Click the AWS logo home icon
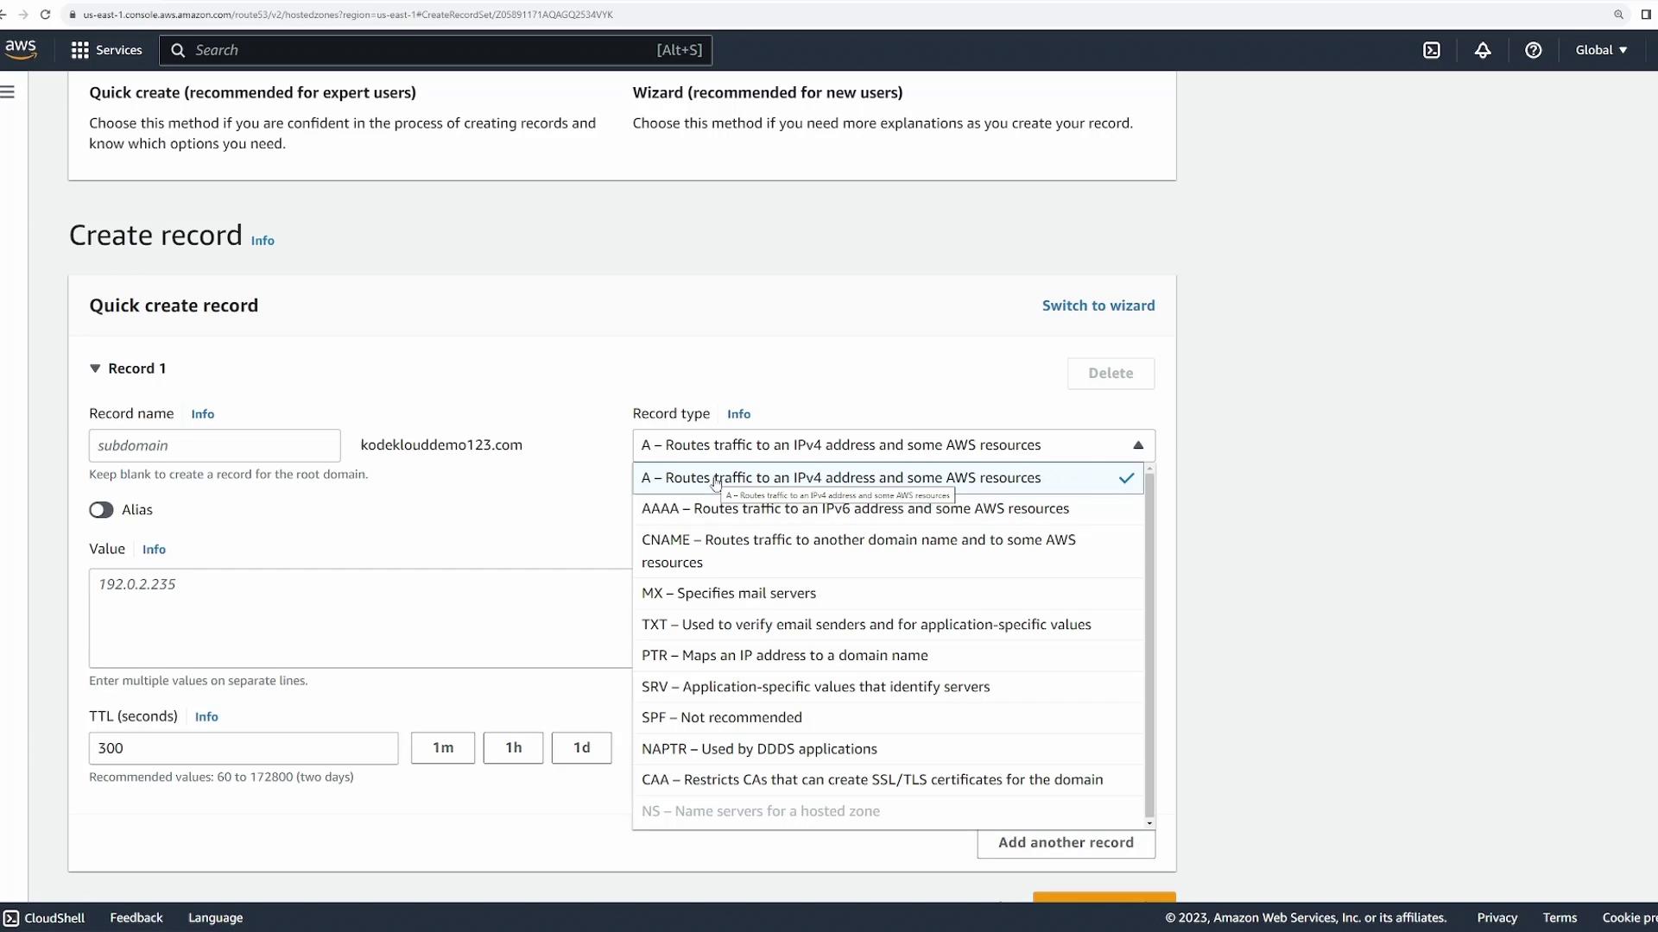The width and height of the screenshot is (1658, 932). point(21,50)
